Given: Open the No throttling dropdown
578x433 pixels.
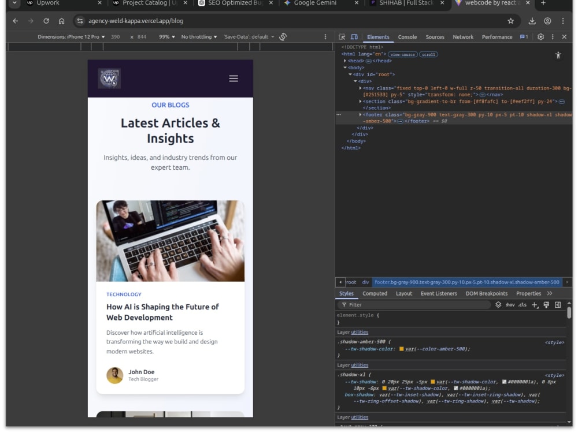Looking at the screenshot, I should click(199, 37).
